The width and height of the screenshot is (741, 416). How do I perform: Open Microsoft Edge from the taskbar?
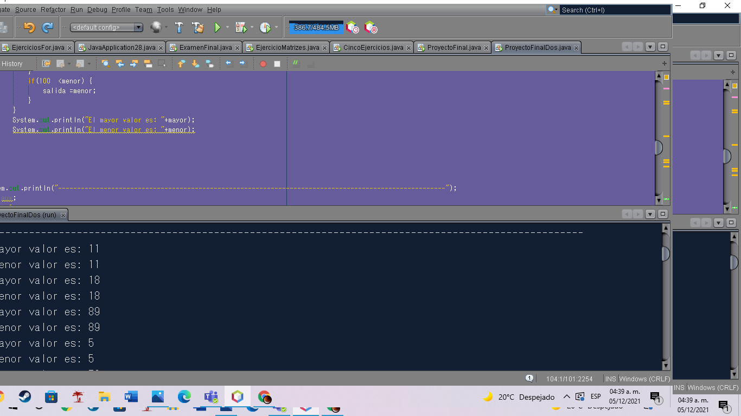point(184,397)
